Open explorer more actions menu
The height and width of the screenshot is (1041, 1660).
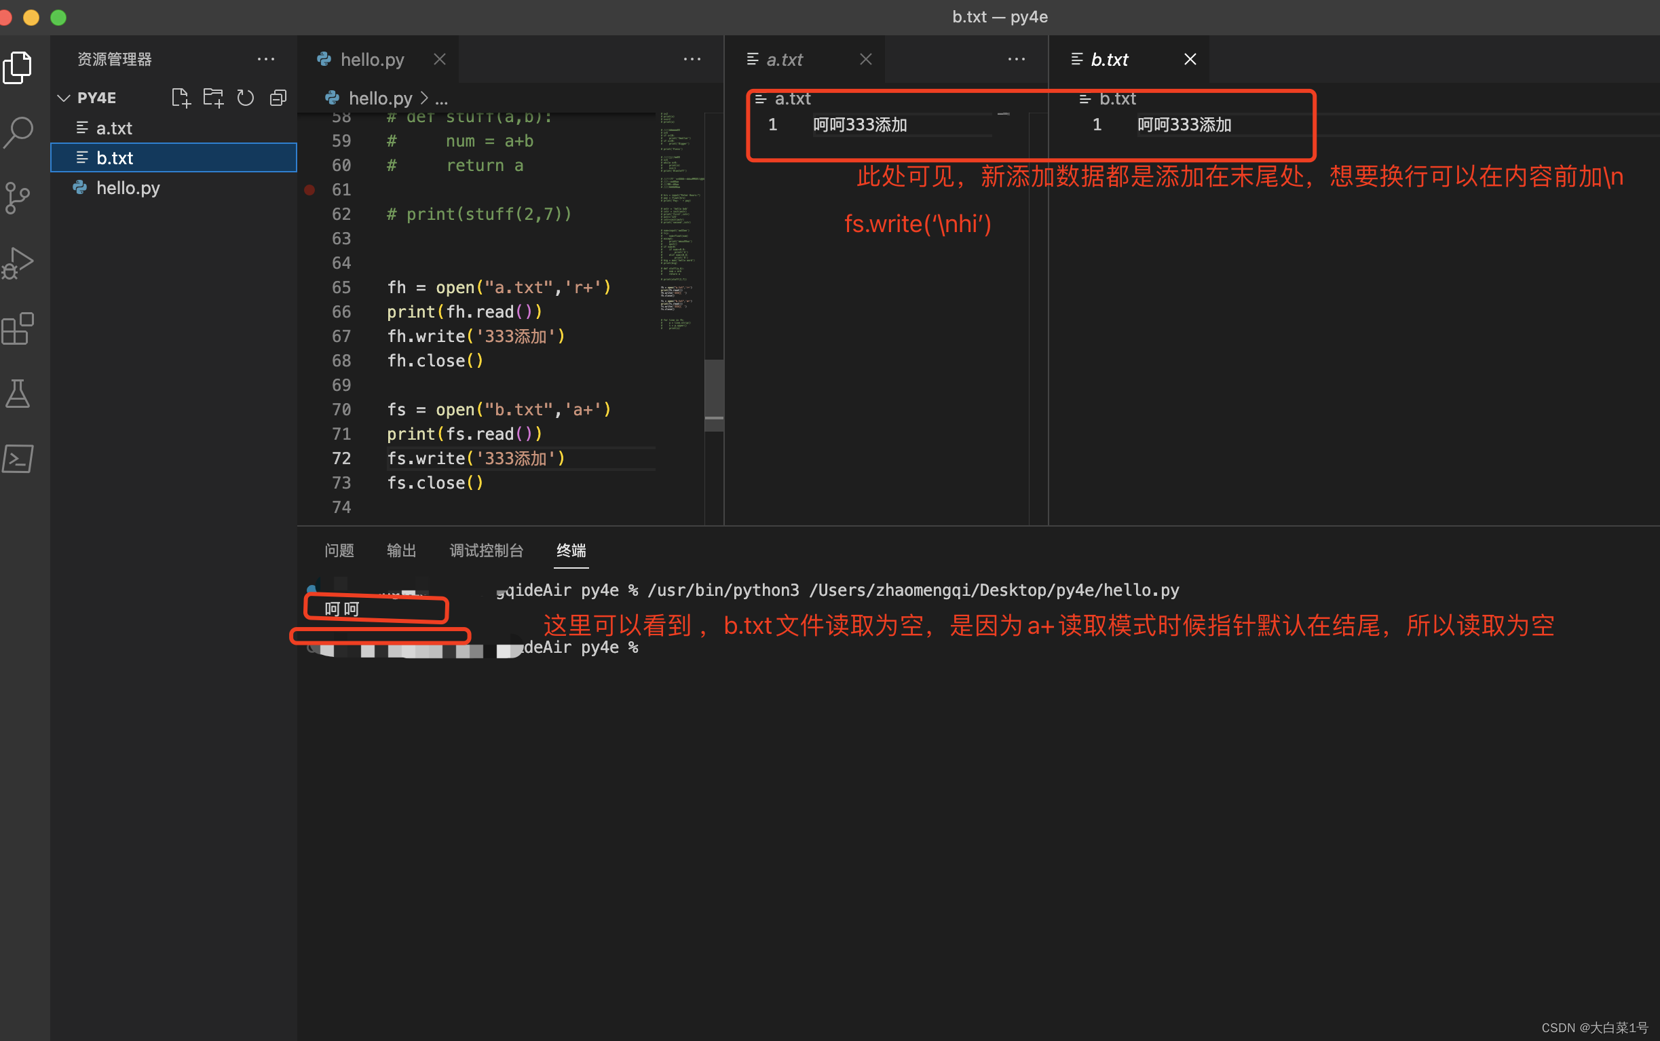(266, 59)
